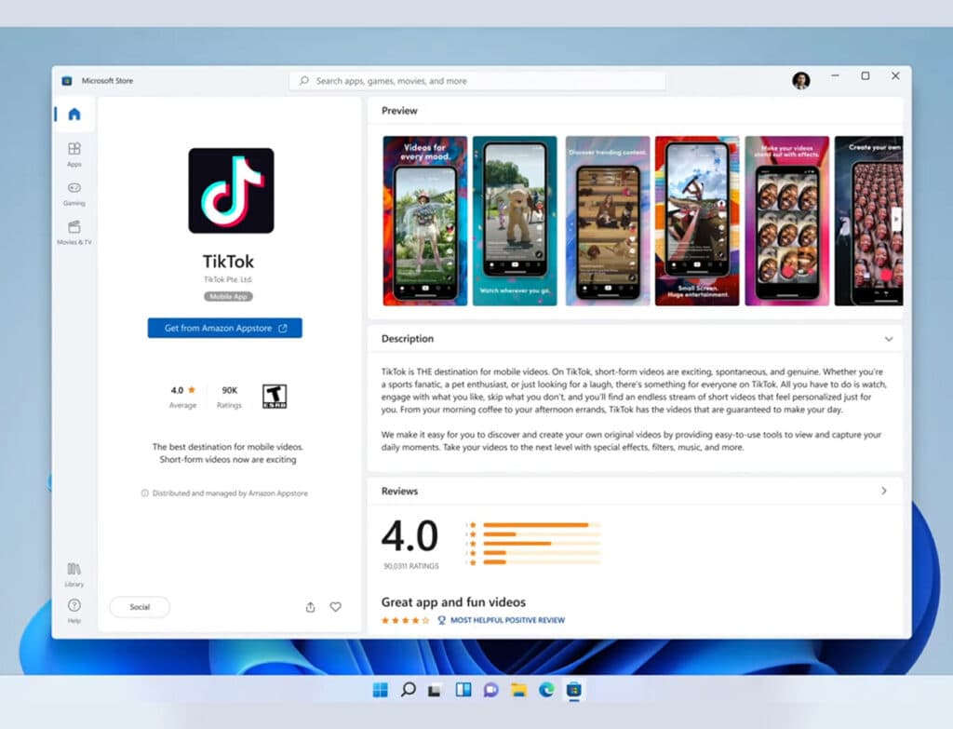Image resolution: width=953 pixels, height=729 pixels.
Task: Add TikTok to wishlist with heart icon
Action: tap(335, 607)
